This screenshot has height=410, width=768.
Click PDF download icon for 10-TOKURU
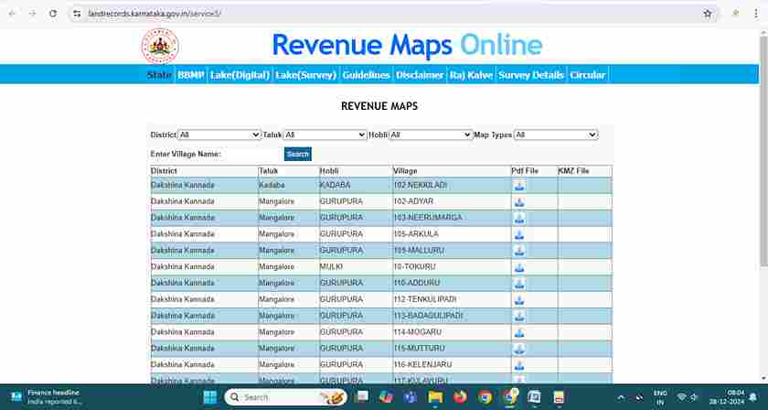tap(519, 267)
